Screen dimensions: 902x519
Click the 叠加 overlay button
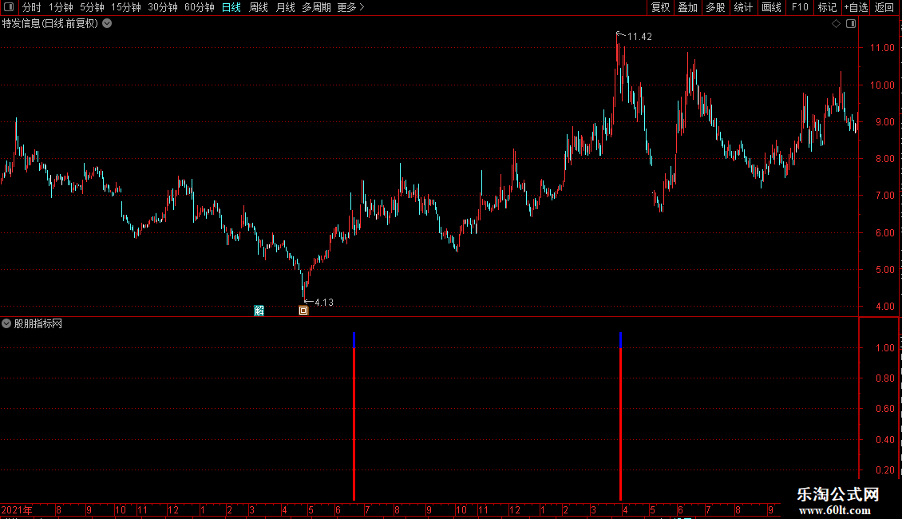tap(687, 7)
